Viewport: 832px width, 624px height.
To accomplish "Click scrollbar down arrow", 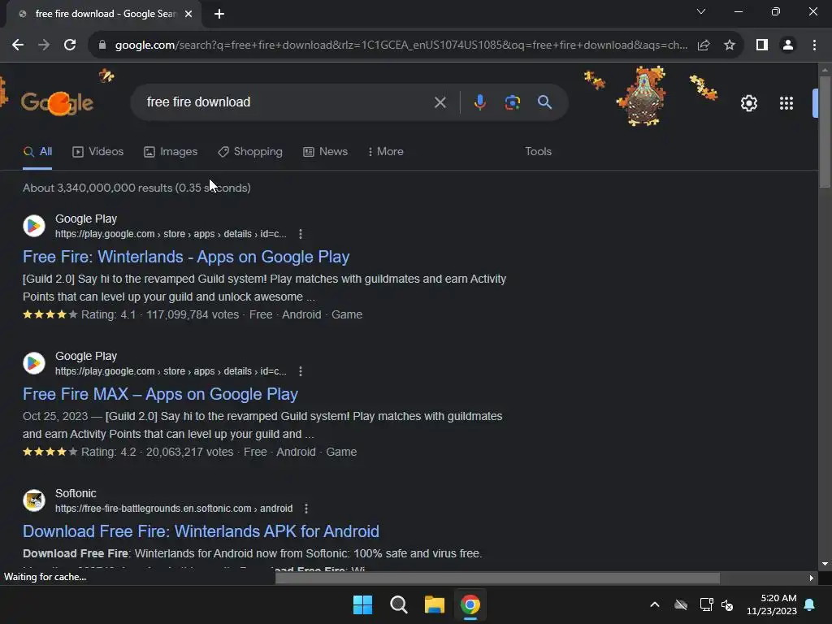I will coord(825,564).
